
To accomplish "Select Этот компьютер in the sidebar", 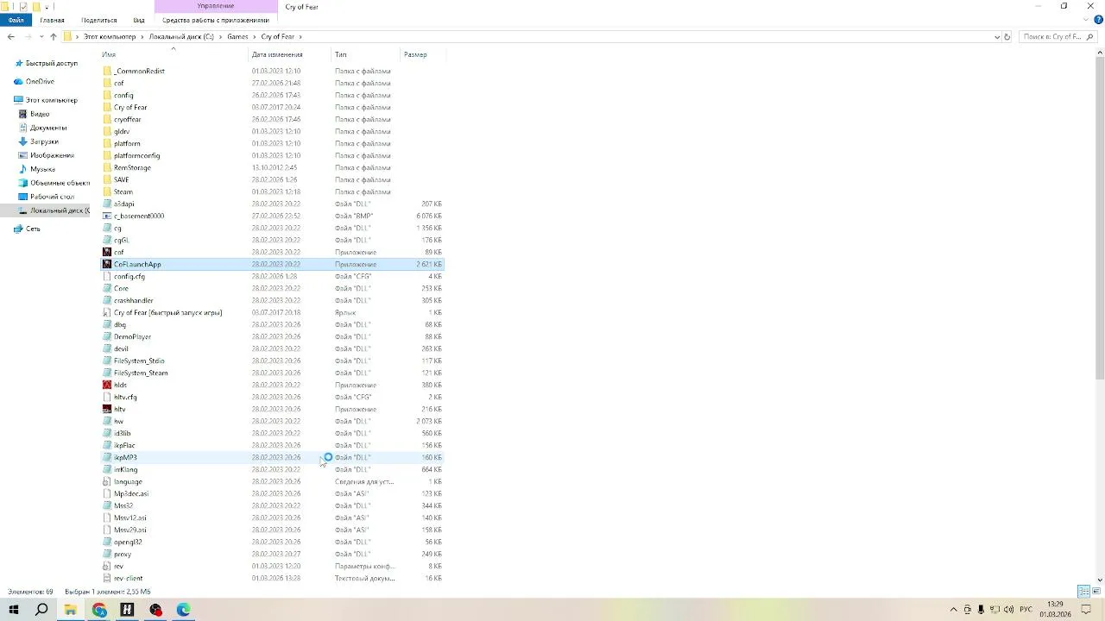I will tap(51, 100).
